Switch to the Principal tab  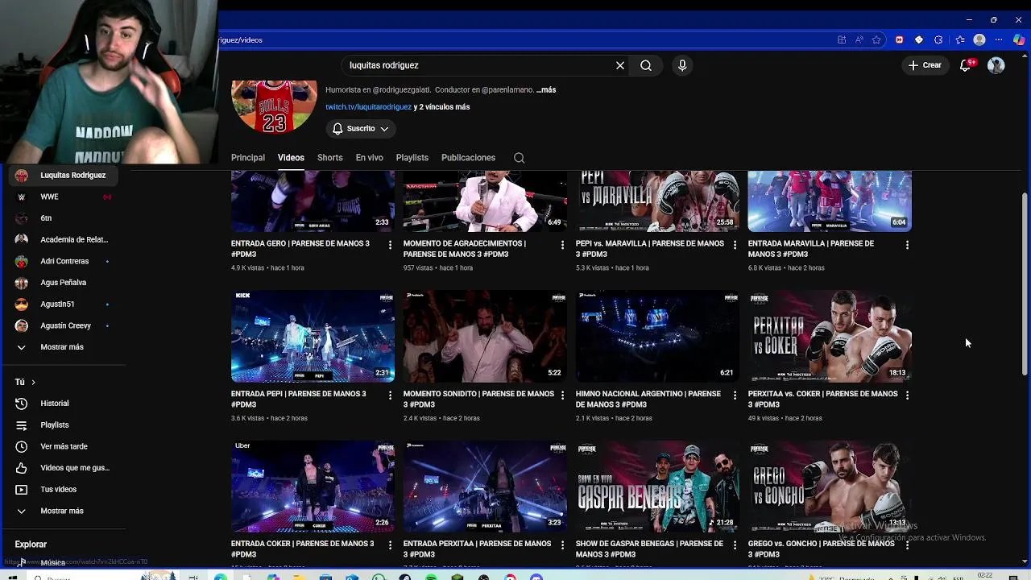point(248,158)
